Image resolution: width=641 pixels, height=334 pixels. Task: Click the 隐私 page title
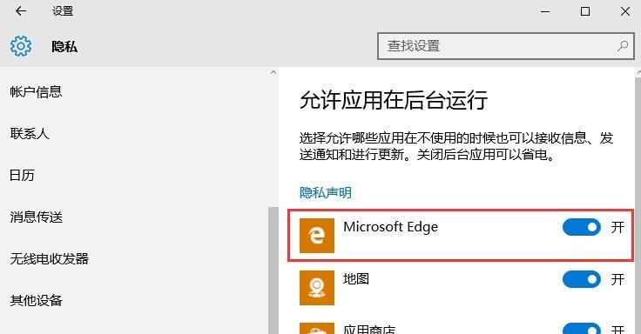64,47
